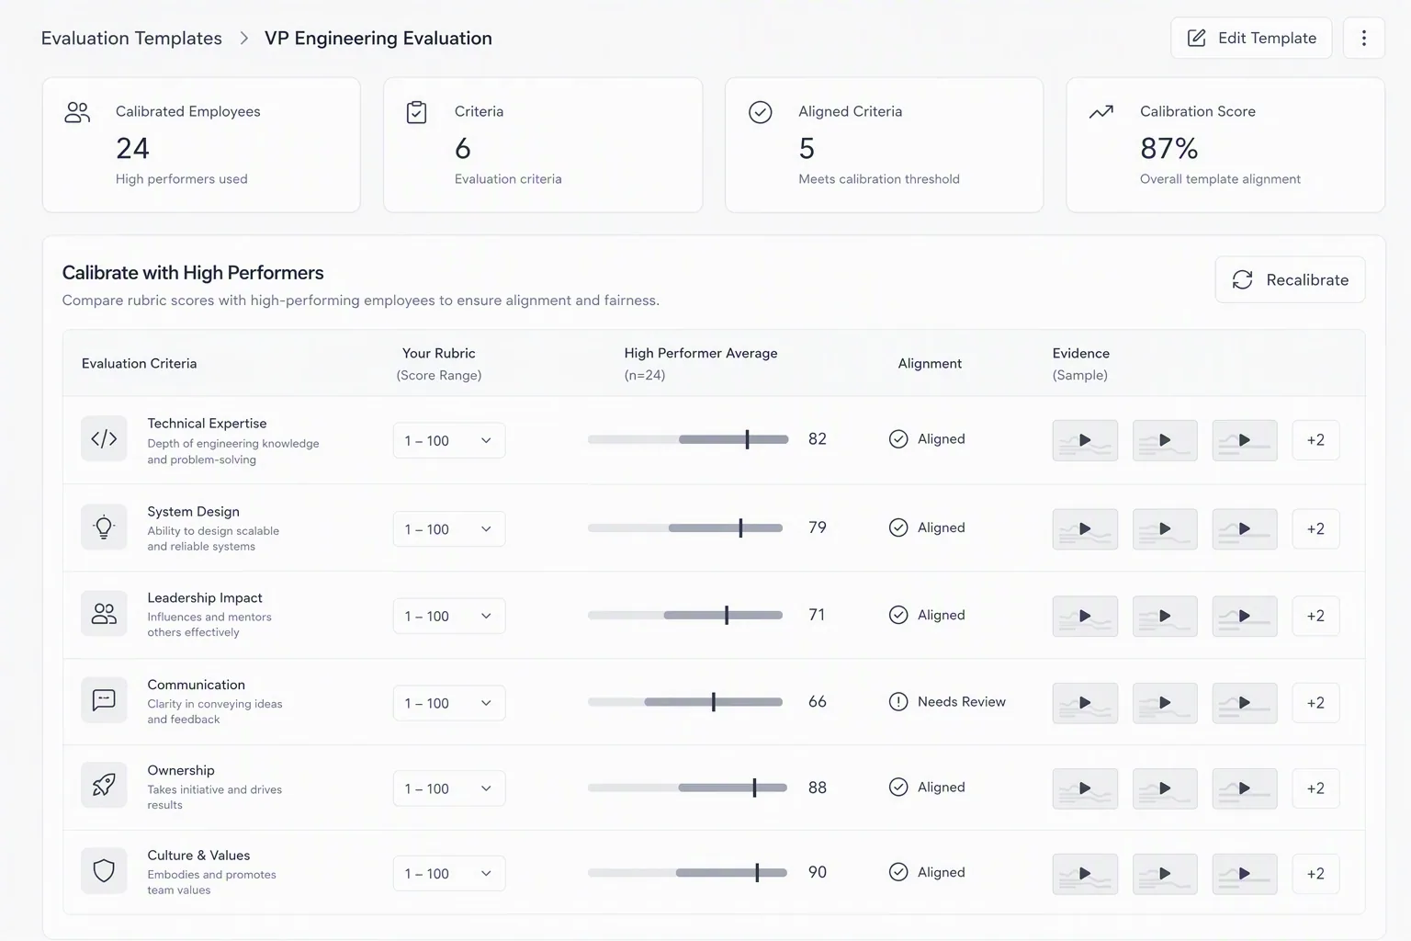Click the Technical Expertise code icon
Image resolution: width=1411 pixels, height=941 pixels.
pos(104,439)
